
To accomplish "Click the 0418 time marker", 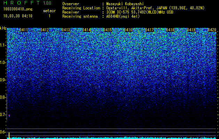I will [x=170, y=30].
